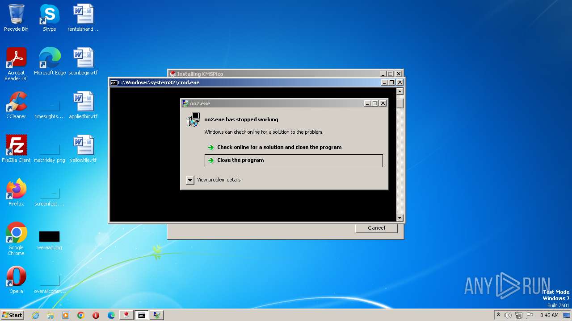
Task: Click the oo2.exe crash dialog program icon
Action: 193,120
